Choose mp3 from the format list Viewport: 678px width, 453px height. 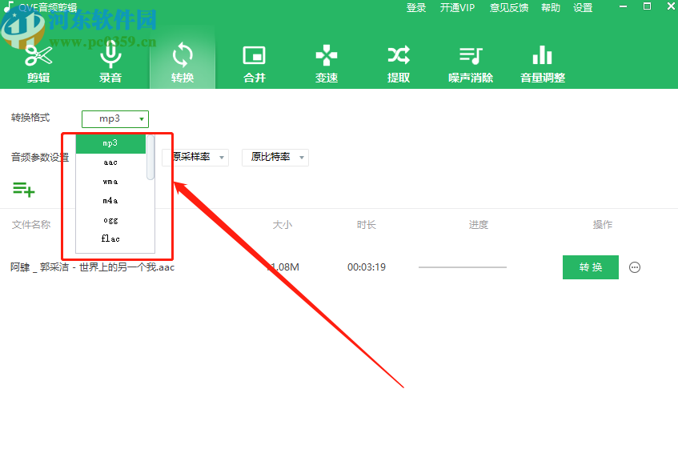110,143
